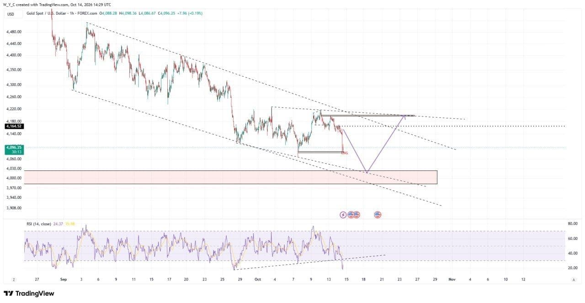Click the close value C4,096.25 in the legend
This screenshot has width=585, height=303.
167,13
